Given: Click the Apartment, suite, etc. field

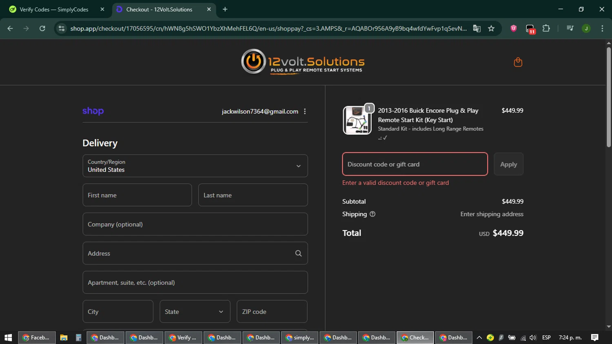Looking at the screenshot, I should (195, 282).
